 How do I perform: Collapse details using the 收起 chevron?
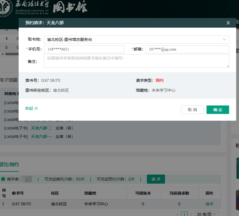31,108
